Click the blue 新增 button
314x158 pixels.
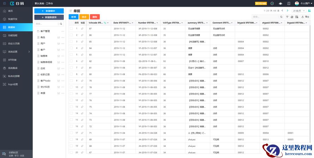click(74, 17)
